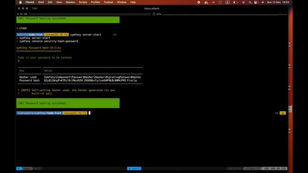Open the Edit menu
308x173 pixels.
tap(50, 2)
